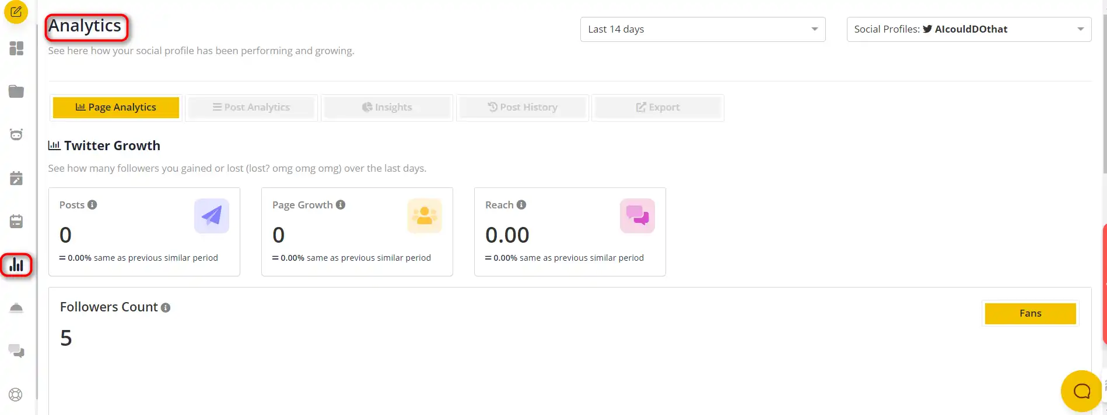Open the analytics bar chart sidebar icon

point(16,265)
